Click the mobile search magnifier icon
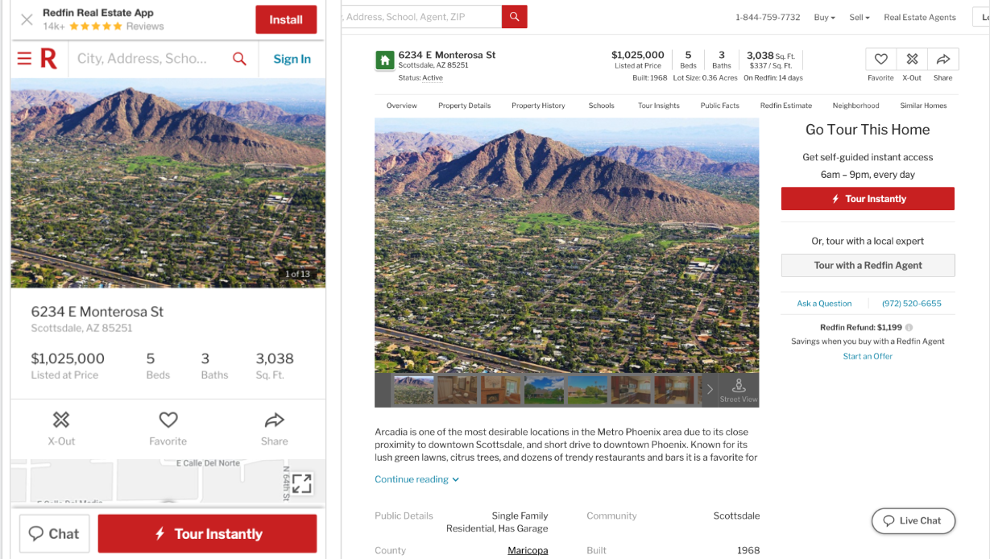Image resolution: width=990 pixels, height=559 pixels. click(x=239, y=59)
